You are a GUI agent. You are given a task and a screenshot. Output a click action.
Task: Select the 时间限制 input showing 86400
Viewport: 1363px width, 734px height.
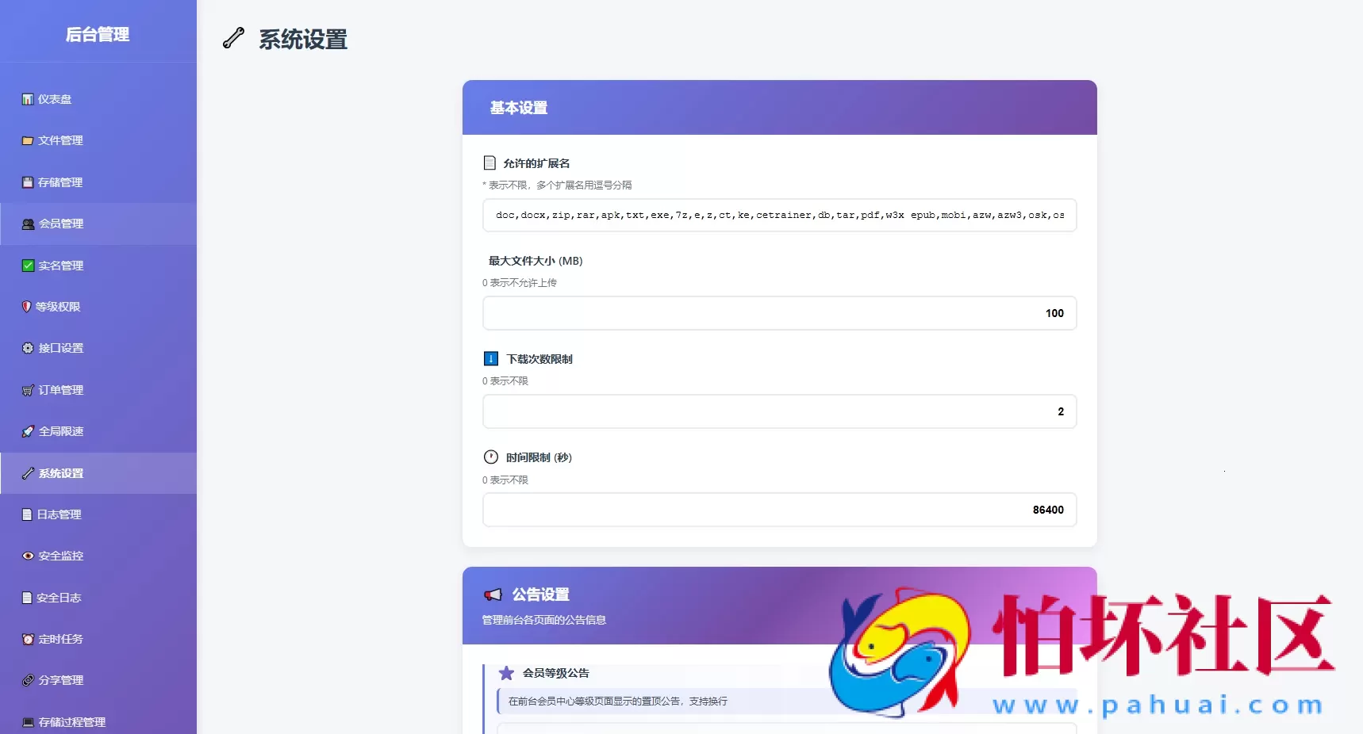tap(779, 510)
